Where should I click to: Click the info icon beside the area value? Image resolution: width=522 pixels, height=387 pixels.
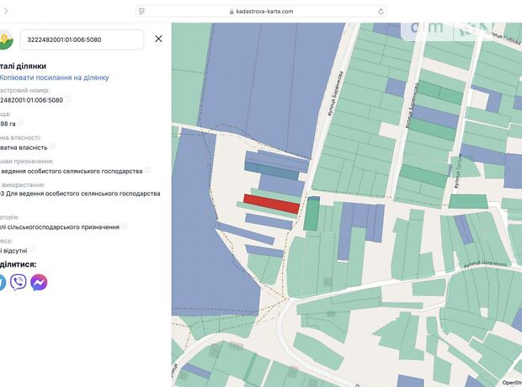(x=20, y=124)
